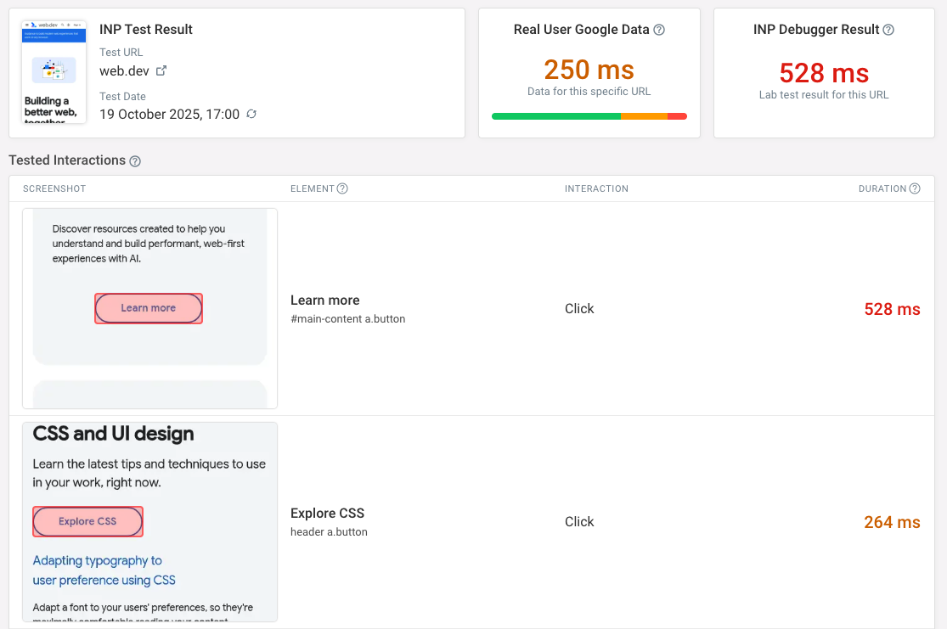Click the Real User data distribution bar

tap(589, 116)
